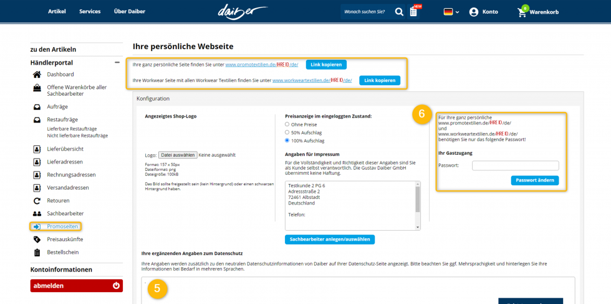Viewport: 611px width, 304px height.
Task: Click the power icon on abmelden
Action: (116, 286)
